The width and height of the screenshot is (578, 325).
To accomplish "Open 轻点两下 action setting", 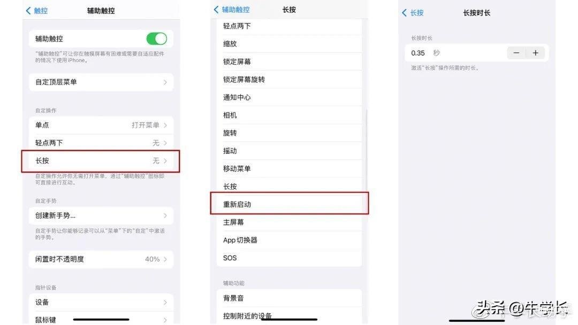I will pyautogui.click(x=101, y=143).
